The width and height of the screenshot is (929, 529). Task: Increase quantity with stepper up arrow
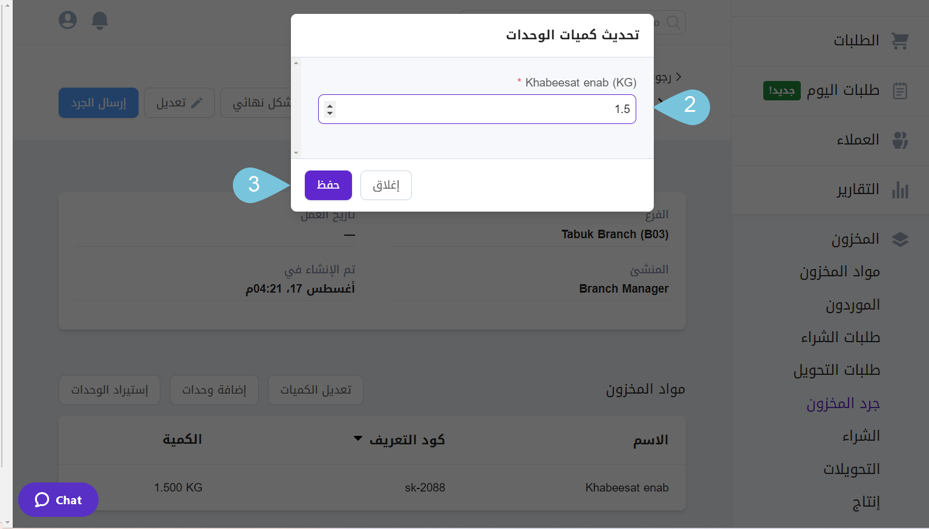[x=330, y=106]
